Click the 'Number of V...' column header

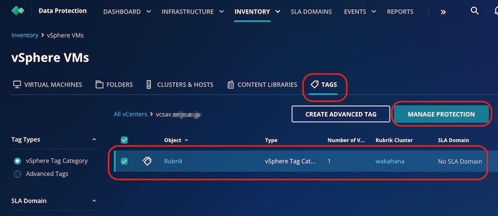click(x=346, y=140)
